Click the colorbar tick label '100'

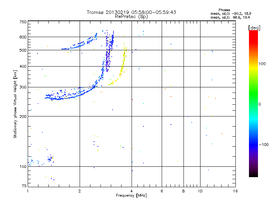pyautogui.click(x=262, y=64)
